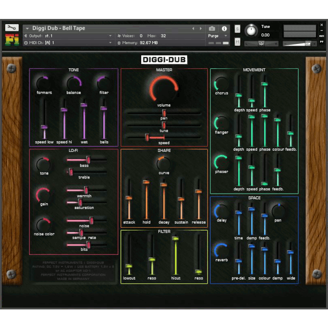328x328 pixels.
Task: Click the bass slider handle
Action: pos(88,160)
